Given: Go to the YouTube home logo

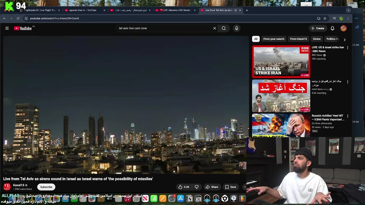Looking at the screenshot, I should [x=23, y=28].
